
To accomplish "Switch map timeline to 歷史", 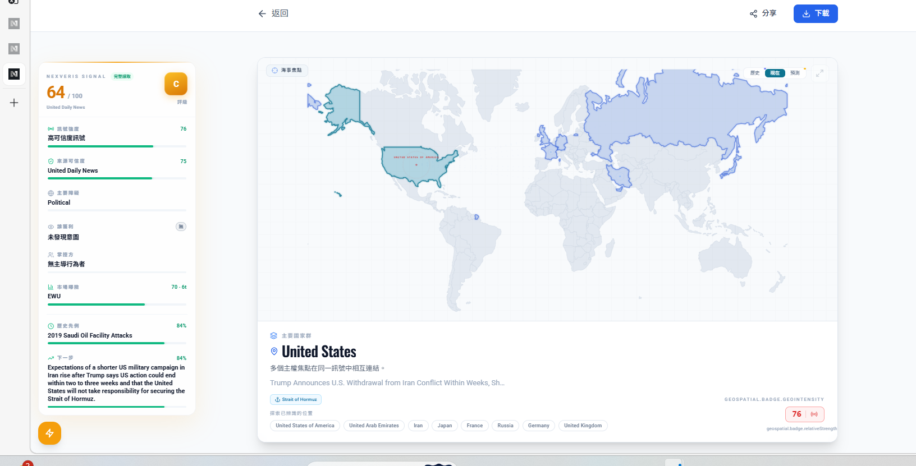I will 755,73.
